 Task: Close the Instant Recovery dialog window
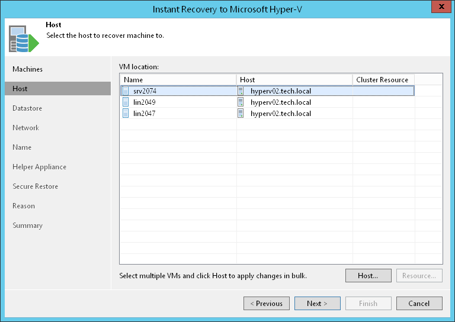tap(441, 7)
